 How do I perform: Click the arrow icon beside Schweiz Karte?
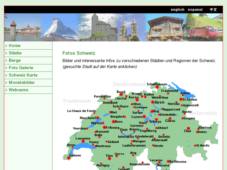tap(6, 75)
